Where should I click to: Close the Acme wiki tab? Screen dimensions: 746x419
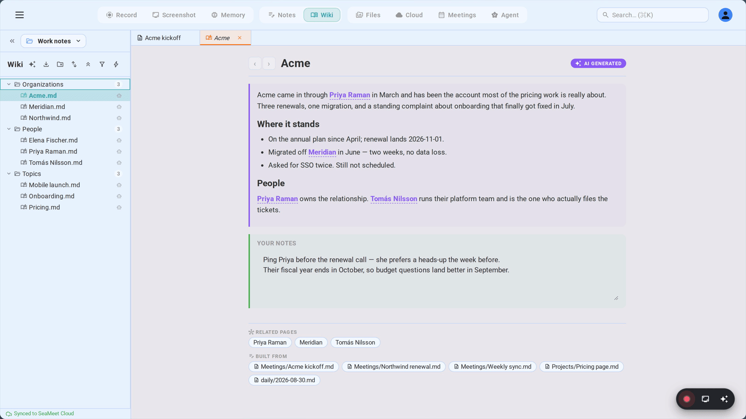240,38
